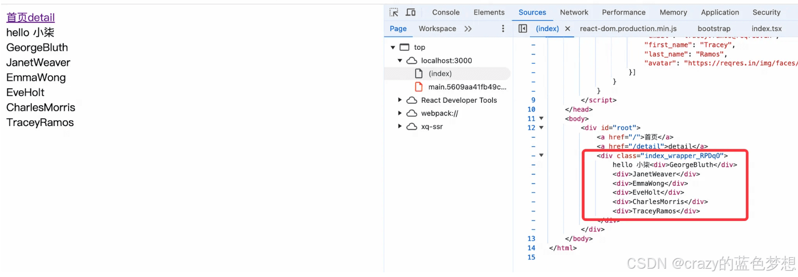798x277 pixels.
Task: Close the (index) editor tab
Action: coord(567,29)
